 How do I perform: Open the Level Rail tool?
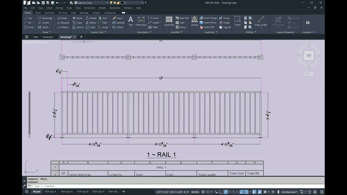click(x=169, y=21)
